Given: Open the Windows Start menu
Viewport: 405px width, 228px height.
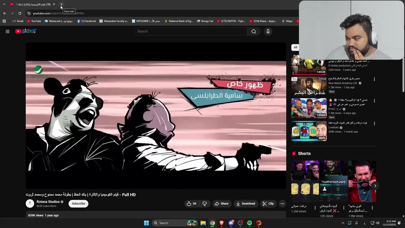Looking at the screenshot, I should click(x=146, y=223).
